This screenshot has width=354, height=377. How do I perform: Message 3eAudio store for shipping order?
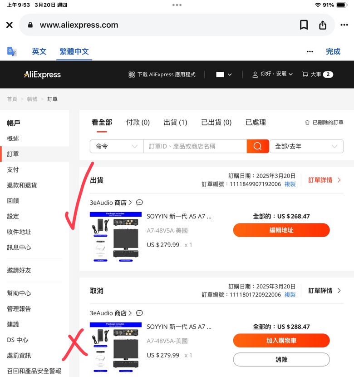tap(139, 203)
